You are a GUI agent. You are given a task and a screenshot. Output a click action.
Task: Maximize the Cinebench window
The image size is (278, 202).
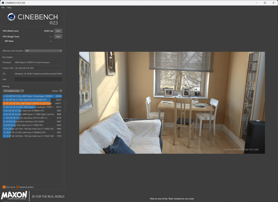(265, 3)
